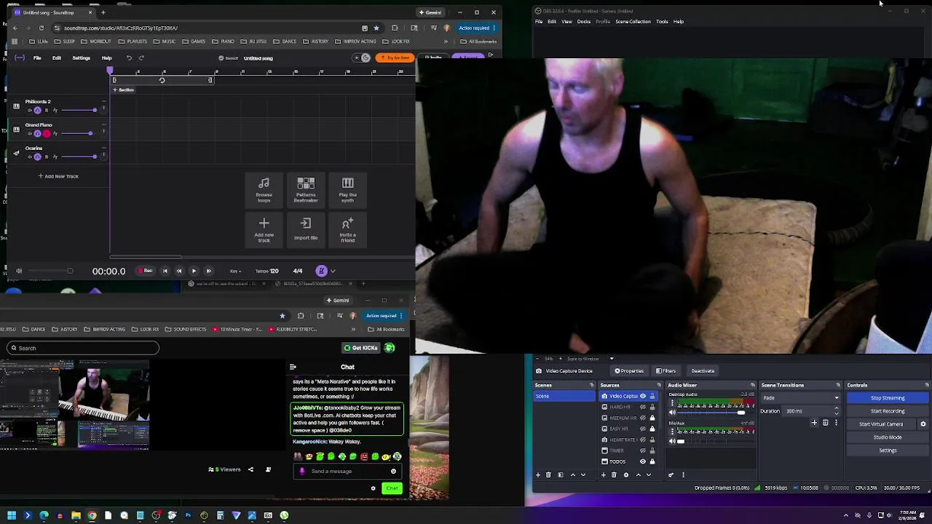Click the 4/4 time signature

(298, 271)
